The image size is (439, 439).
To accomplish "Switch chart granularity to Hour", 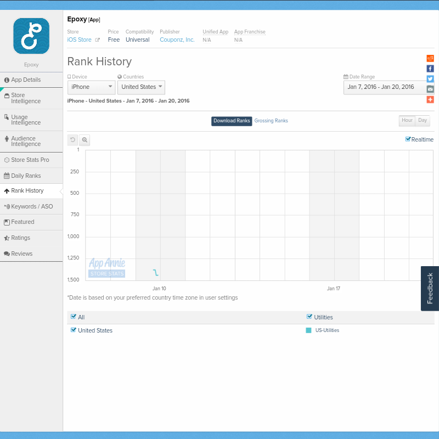I will pyautogui.click(x=407, y=120).
